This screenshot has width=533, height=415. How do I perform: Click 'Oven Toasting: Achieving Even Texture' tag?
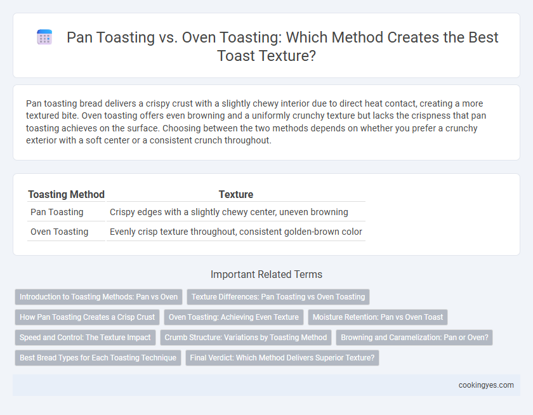234,317
